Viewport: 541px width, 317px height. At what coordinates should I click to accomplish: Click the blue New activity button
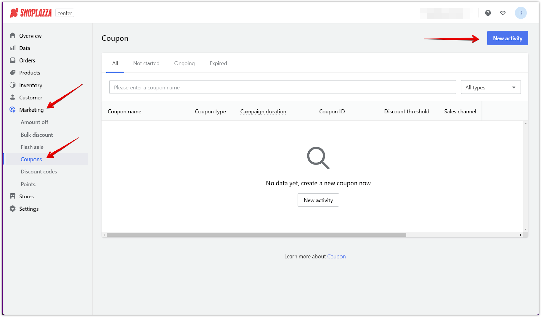507,38
